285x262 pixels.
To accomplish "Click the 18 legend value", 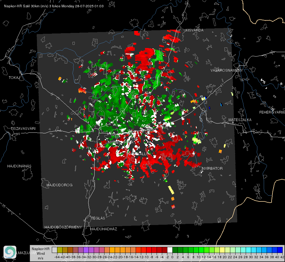I will coord(219,257).
